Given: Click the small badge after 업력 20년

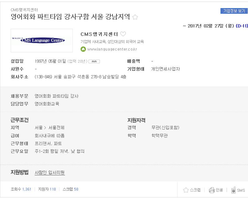Looking at the screenshot, I should pyautogui.click(x=94, y=61).
